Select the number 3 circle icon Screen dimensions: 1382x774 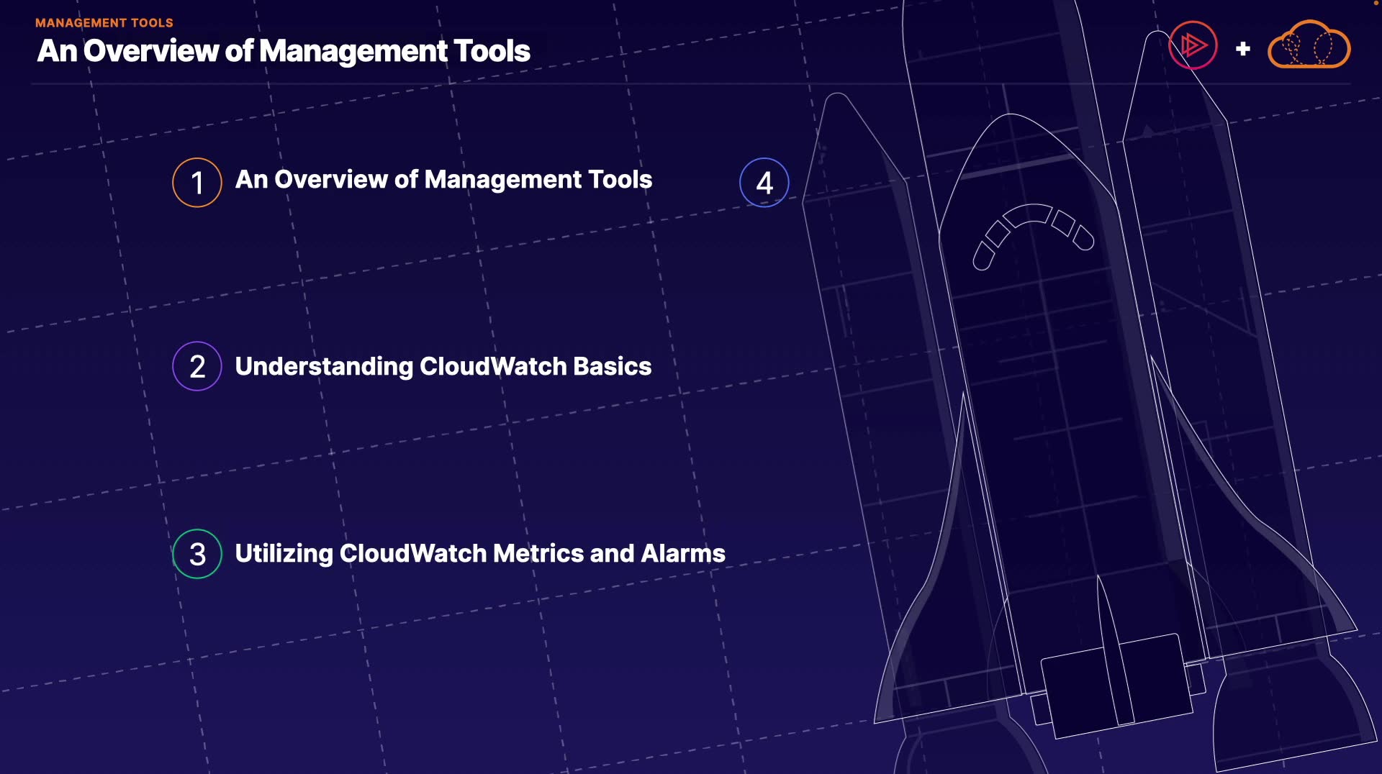[197, 554]
